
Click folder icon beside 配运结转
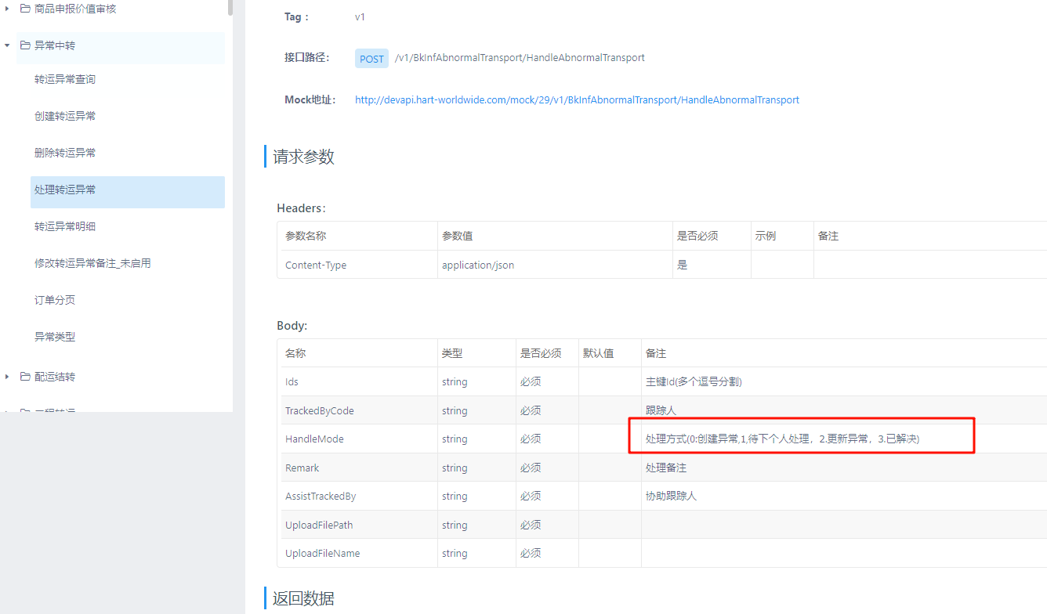point(25,377)
